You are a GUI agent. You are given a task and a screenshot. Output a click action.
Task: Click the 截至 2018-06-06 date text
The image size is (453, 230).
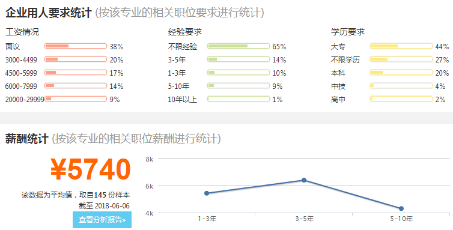[x=104, y=206]
